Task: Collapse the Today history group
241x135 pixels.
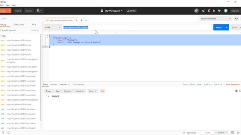Action: pos(3,36)
